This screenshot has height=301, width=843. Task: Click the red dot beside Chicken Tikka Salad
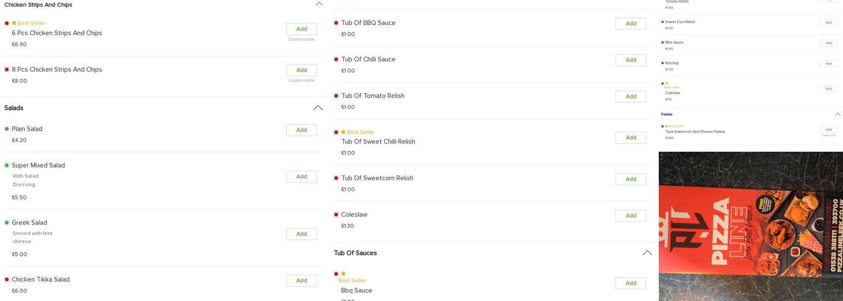tap(7, 279)
